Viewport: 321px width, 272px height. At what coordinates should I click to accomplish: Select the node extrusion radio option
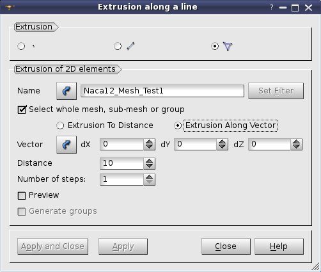(x=21, y=46)
